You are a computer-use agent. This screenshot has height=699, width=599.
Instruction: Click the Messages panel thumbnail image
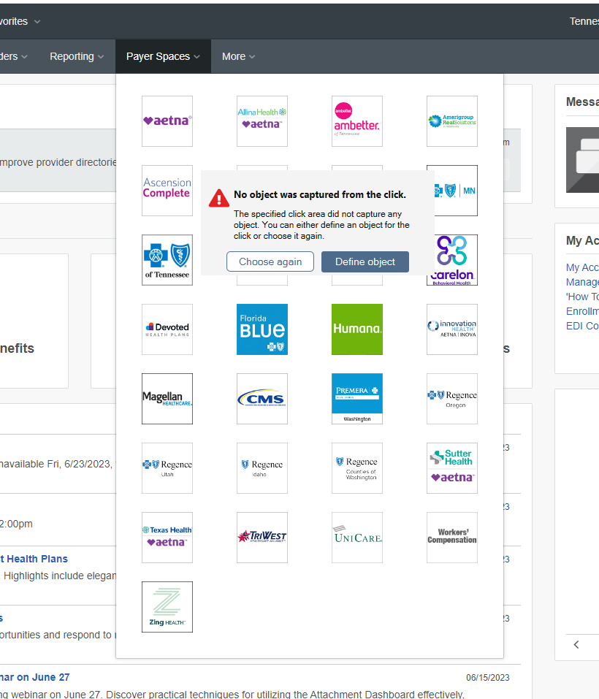coord(582,160)
